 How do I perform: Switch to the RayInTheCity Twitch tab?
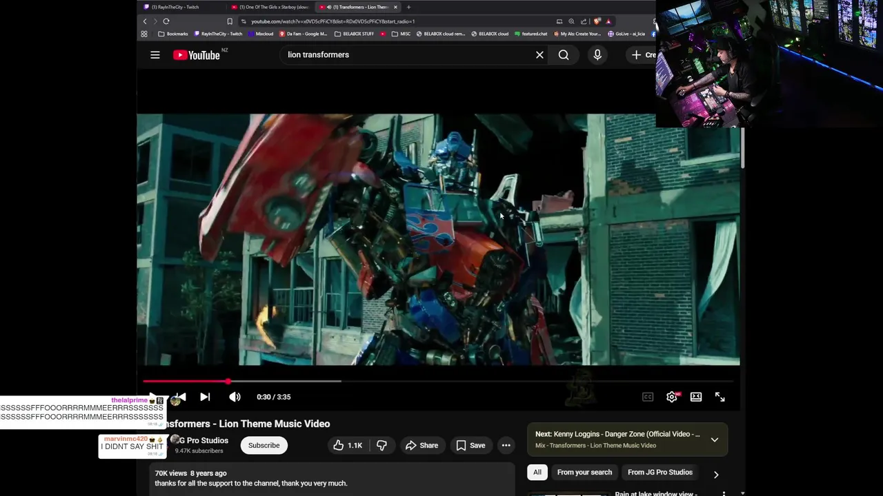click(179, 7)
